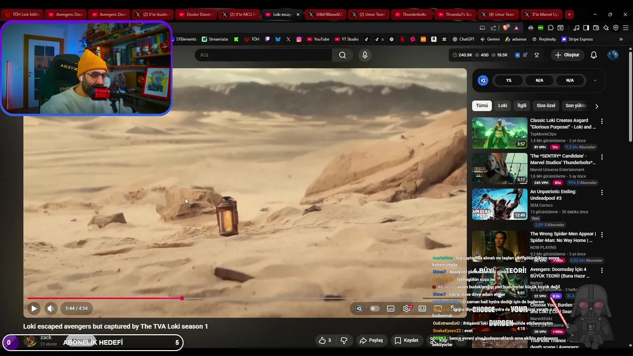The height and width of the screenshot is (356, 633).
Task: Switch to the Doctor Doom tab
Action: [x=196, y=14]
